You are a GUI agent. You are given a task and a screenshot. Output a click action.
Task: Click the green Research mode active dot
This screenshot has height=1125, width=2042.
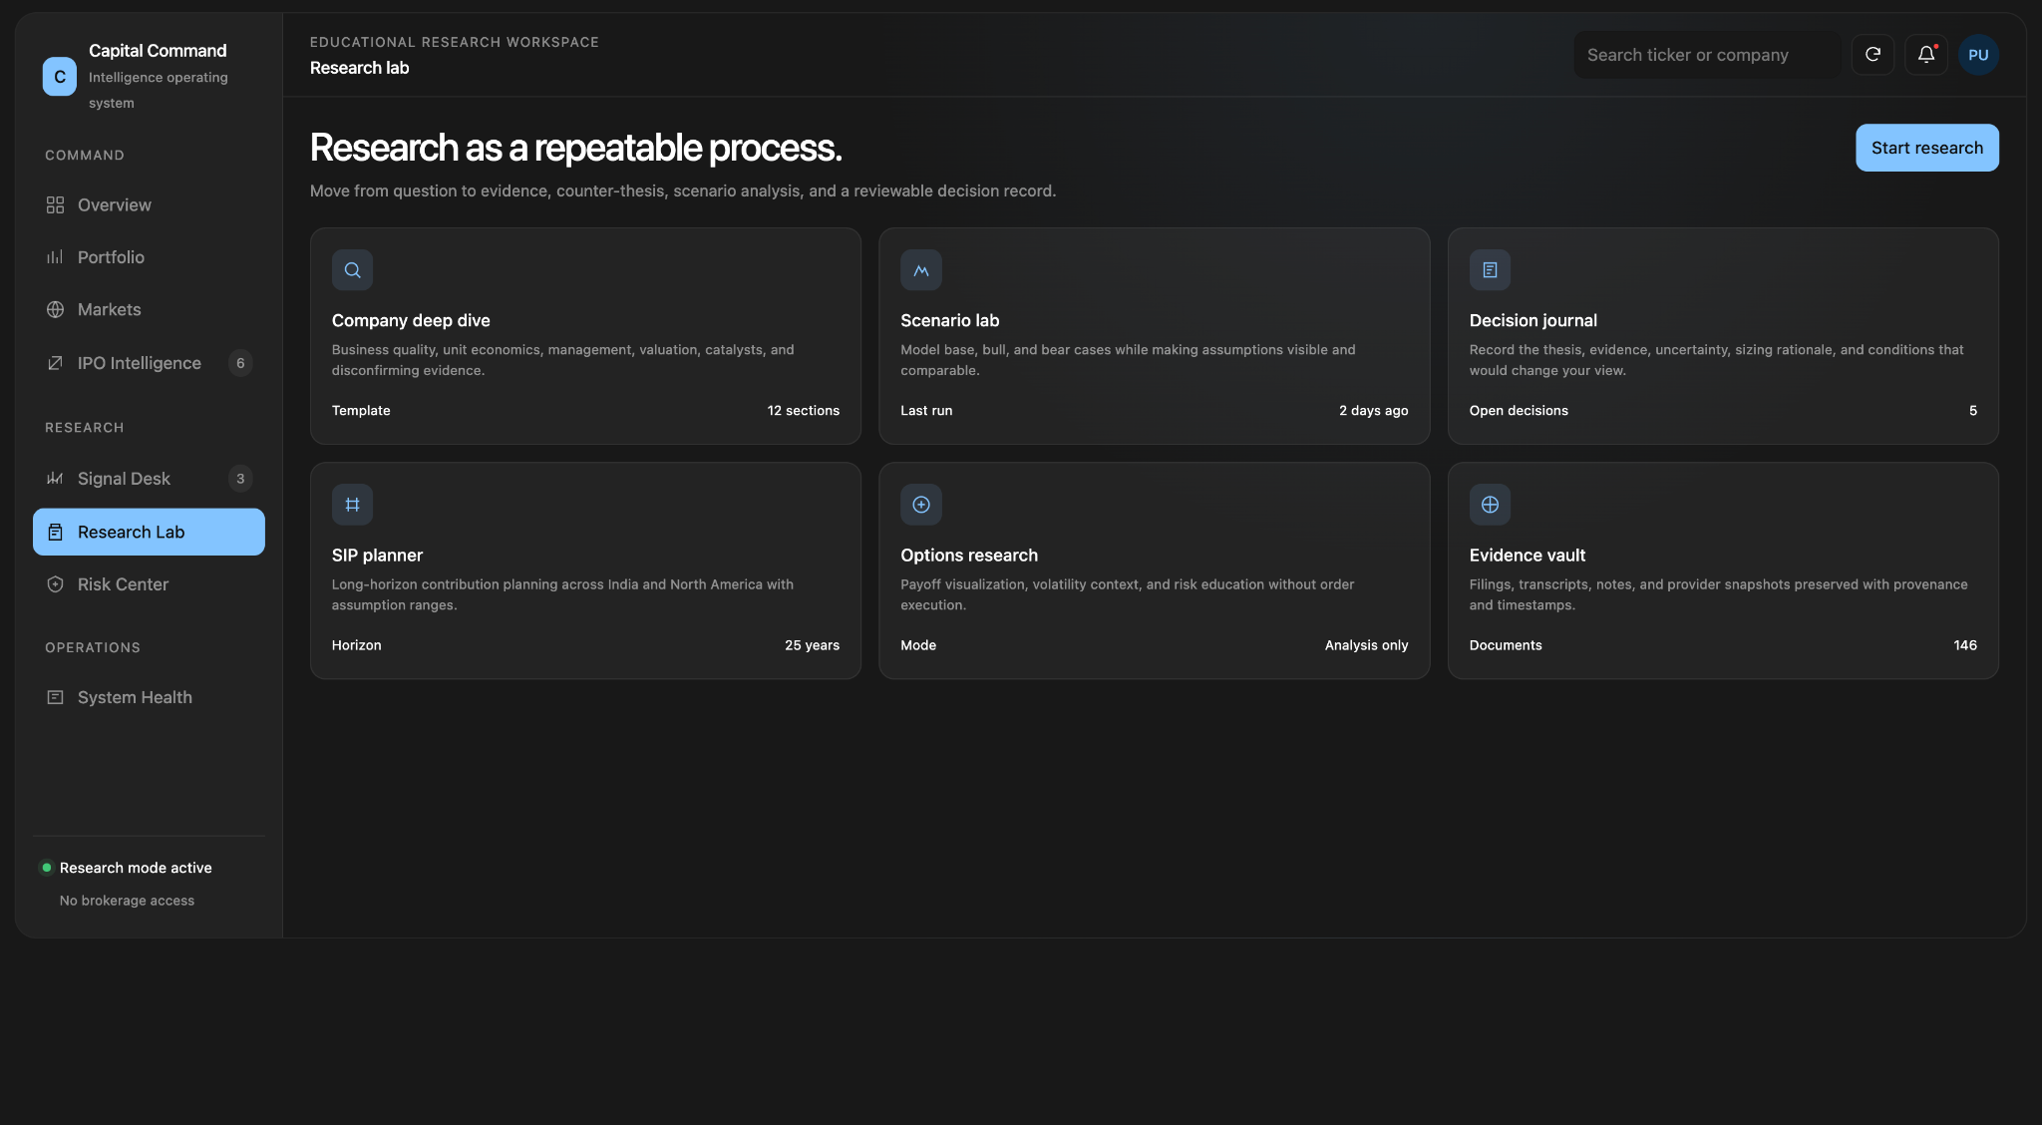click(46, 868)
